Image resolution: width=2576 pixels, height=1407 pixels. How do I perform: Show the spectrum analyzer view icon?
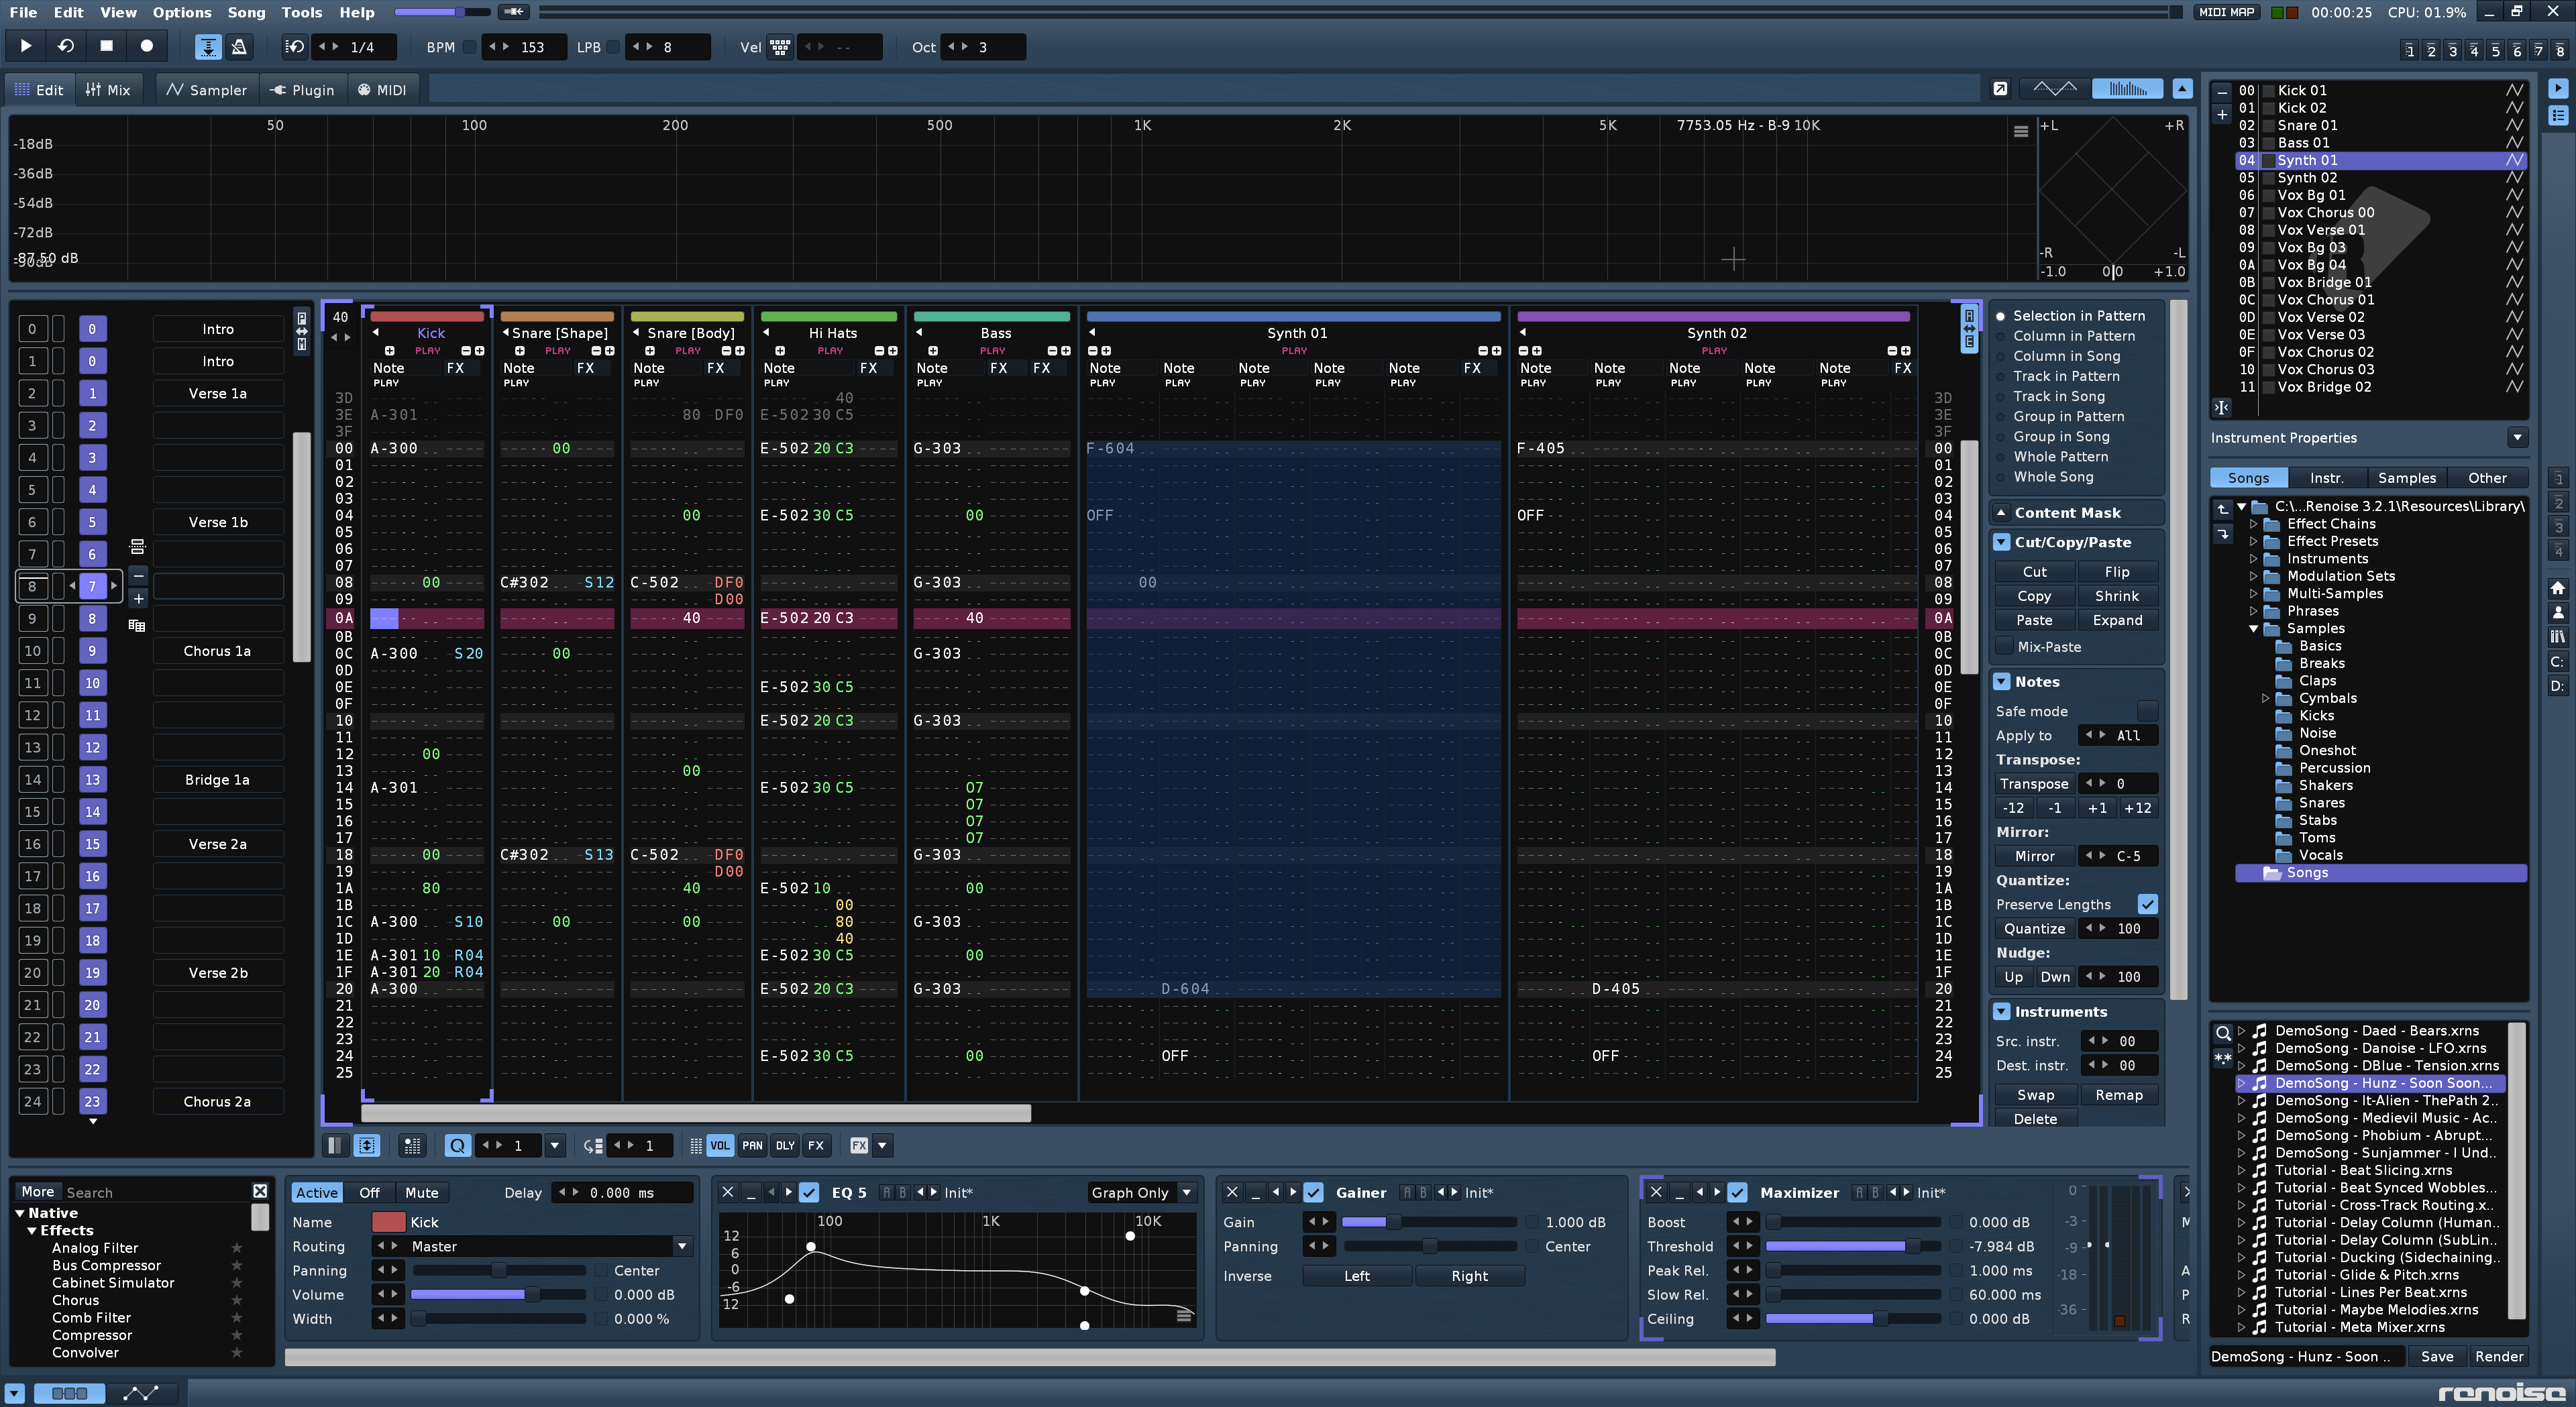point(2127,89)
